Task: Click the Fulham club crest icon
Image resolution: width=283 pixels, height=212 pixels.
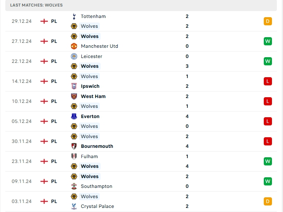Action: coord(74,156)
